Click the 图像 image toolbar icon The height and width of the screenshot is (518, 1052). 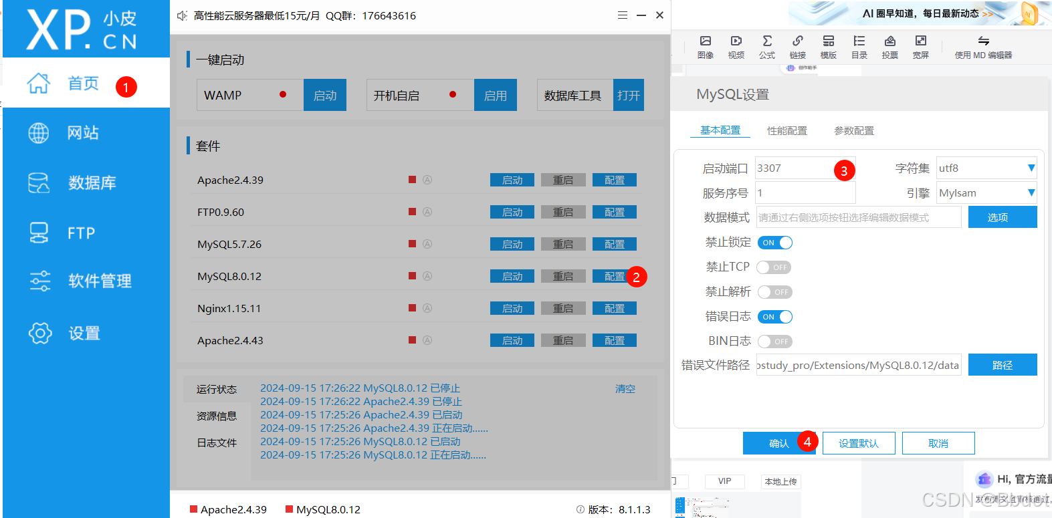706,47
